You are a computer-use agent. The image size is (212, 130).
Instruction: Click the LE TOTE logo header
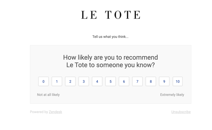point(111,15)
